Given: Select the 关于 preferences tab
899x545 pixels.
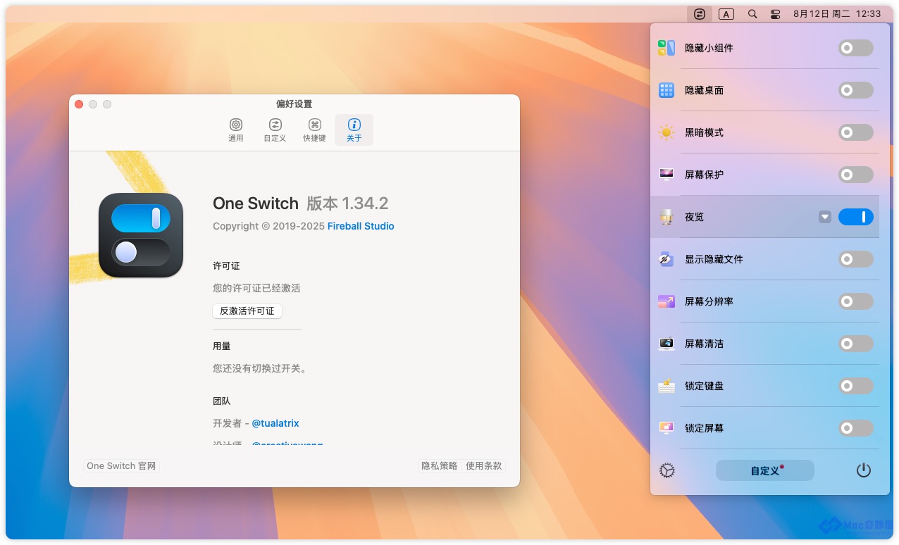Looking at the screenshot, I should (x=354, y=130).
